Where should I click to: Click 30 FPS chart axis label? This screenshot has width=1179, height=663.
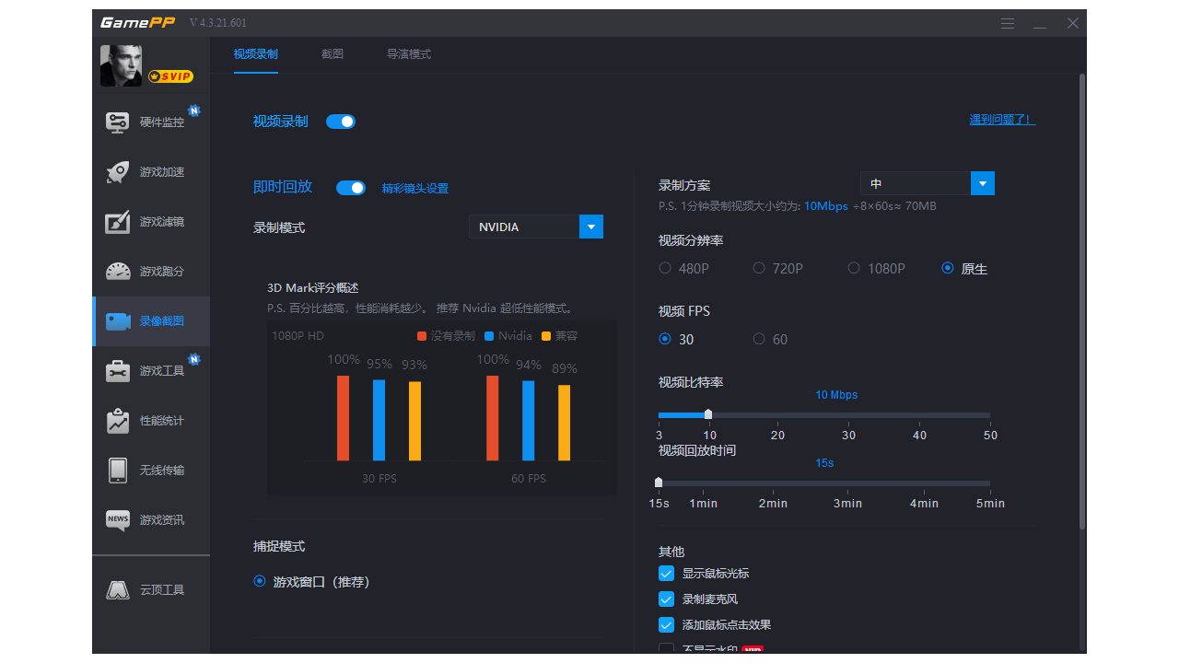coord(379,479)
